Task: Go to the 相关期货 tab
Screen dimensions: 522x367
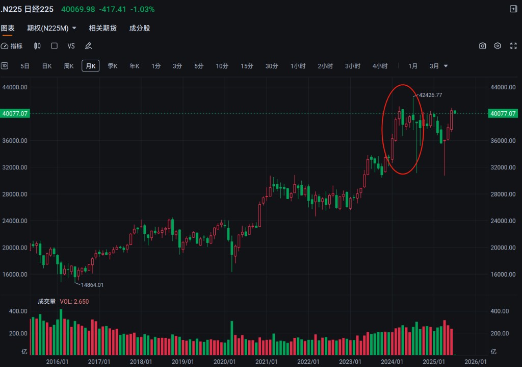Action: (102, 29)
